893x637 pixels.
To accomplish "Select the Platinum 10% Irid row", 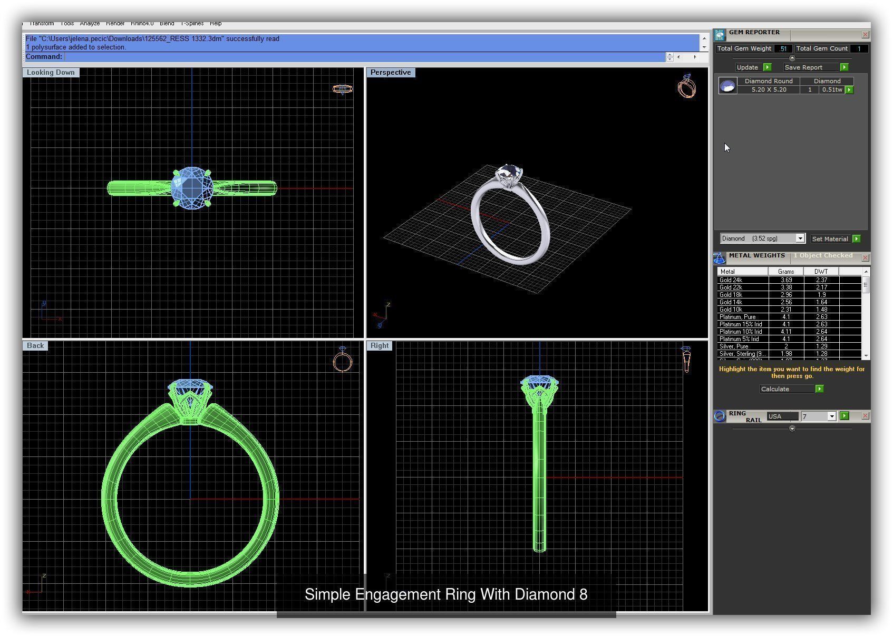I will [x=789, y=332].
